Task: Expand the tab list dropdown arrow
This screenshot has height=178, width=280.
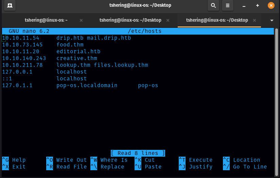Action: (272, 20)
